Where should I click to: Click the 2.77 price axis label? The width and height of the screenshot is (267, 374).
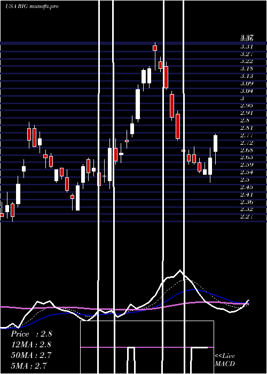pos(247,135)
